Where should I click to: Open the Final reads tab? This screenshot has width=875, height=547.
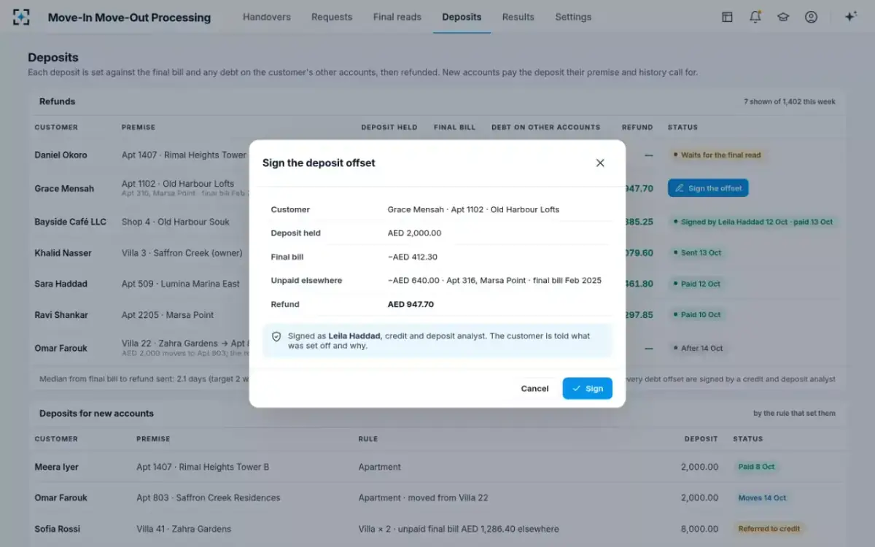point(397,17)
